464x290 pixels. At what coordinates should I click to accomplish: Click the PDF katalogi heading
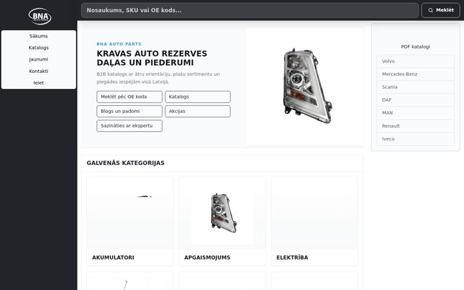click(x=416, y=47)
